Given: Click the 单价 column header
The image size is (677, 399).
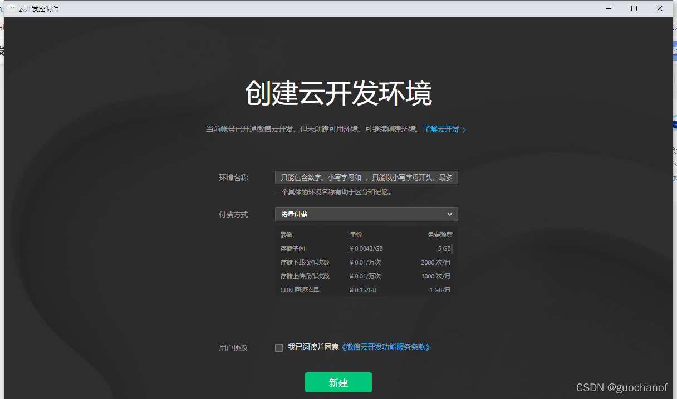Looking at the screenshot, I should (x=356, y=235).
